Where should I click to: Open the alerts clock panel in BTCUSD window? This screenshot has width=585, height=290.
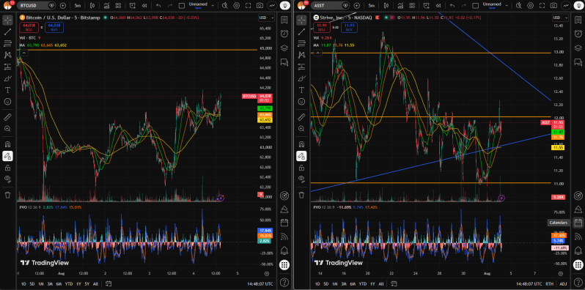click(x=284, y=34)
